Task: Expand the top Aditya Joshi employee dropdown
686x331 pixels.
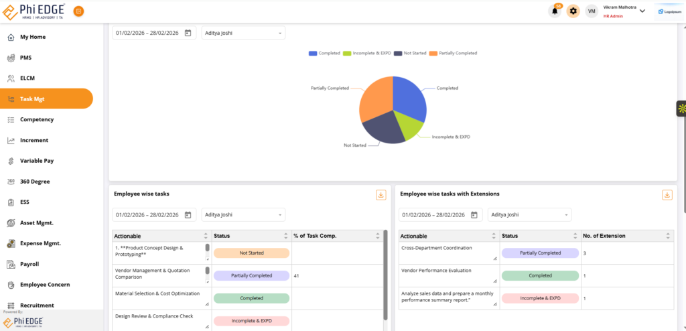Action: point(243,33)
